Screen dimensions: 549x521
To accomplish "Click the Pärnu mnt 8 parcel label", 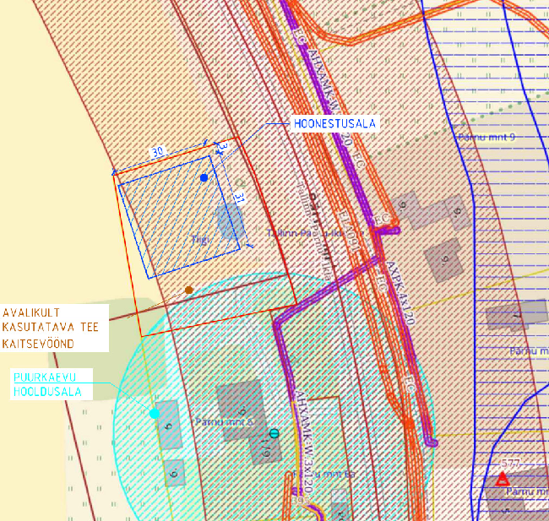I will 225,421.
